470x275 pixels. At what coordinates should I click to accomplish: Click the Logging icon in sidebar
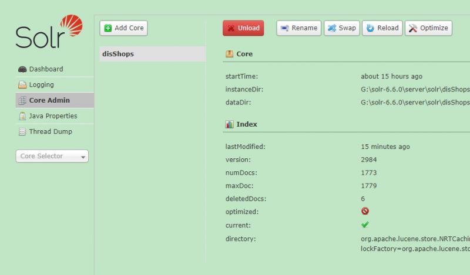click(x=22, y=84)
